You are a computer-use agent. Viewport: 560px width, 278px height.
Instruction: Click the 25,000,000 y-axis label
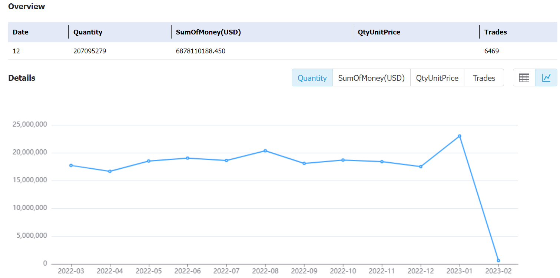[30, 125]
